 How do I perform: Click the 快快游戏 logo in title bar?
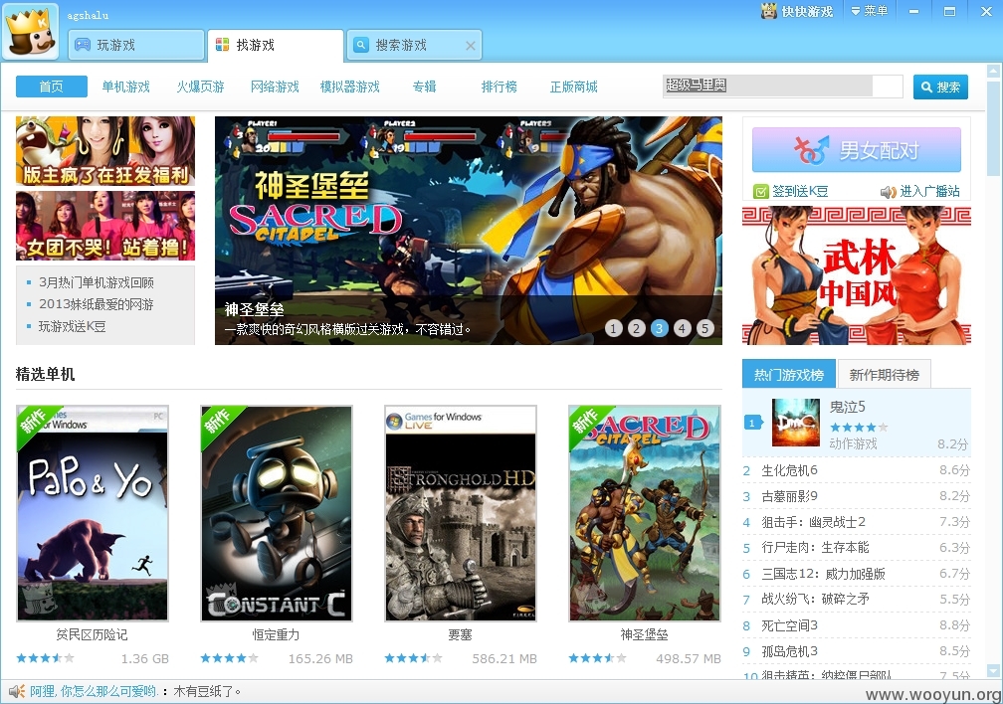tap(797, 11)
